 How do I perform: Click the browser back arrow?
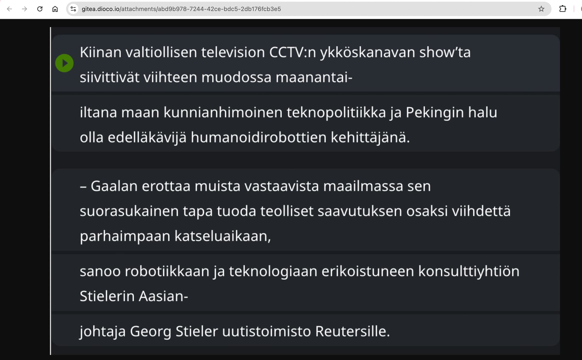(x=9, y=9)
